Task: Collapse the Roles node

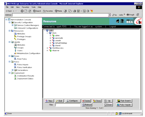Action: [x=9, y=56]
